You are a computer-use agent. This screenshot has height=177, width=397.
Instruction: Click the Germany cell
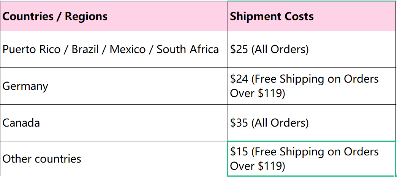114,86
